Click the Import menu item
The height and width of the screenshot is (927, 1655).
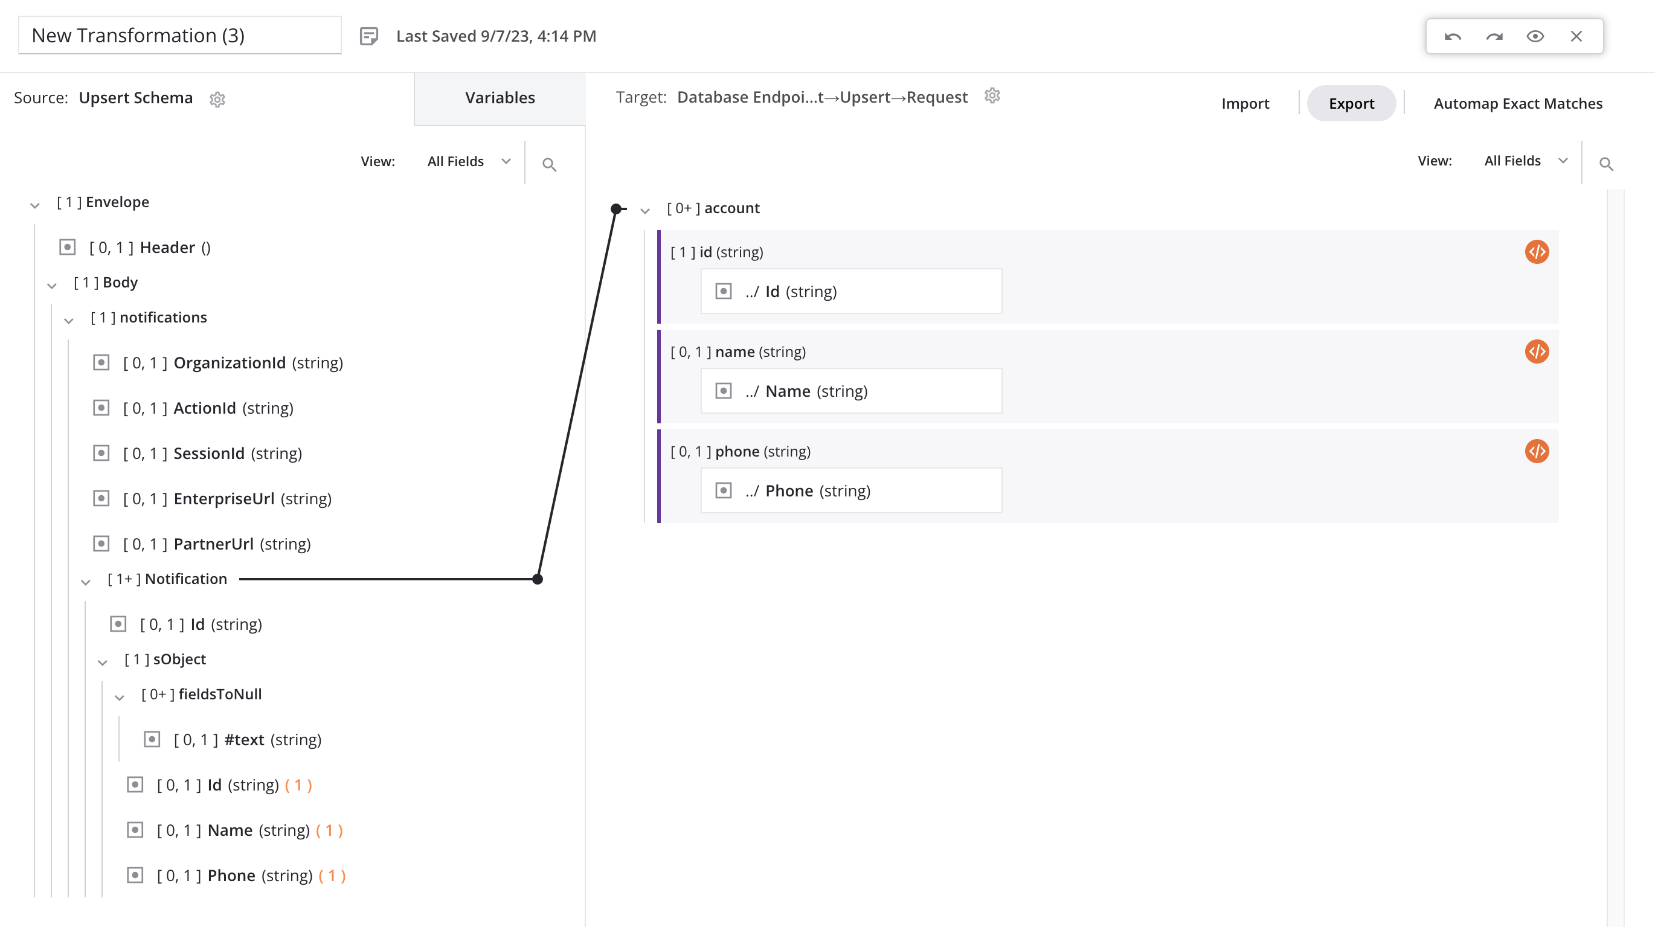click(x=1245, y=102)
